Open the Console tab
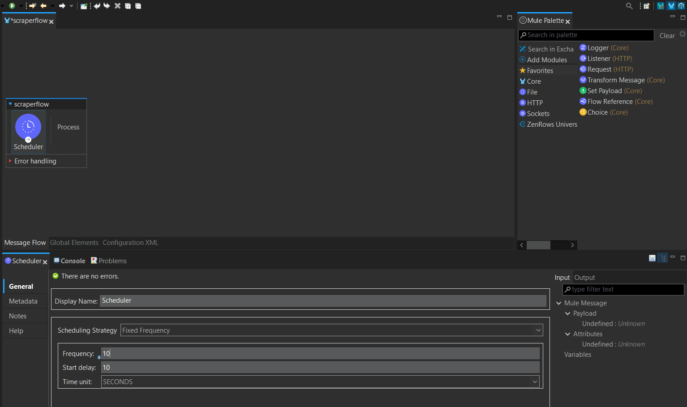 point(69,261)
